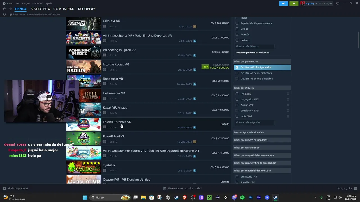Open the Steam menu

tap(8, 3)
